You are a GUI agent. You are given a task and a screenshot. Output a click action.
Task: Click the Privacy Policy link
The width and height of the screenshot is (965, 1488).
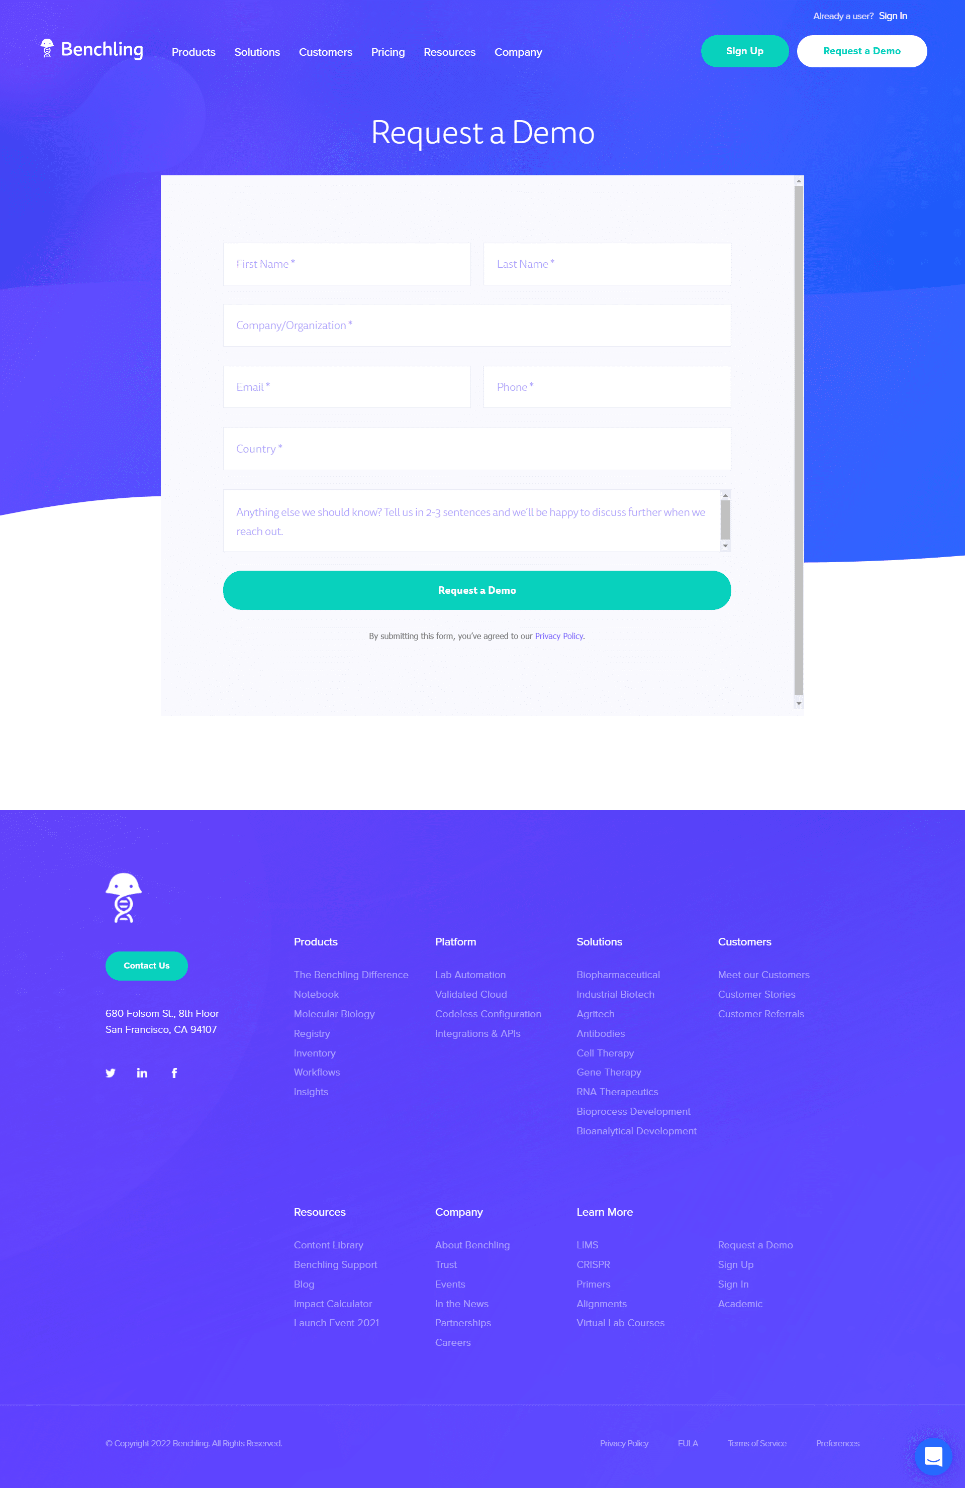pos(558,635)
